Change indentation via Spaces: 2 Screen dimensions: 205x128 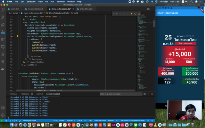(70, 121)
